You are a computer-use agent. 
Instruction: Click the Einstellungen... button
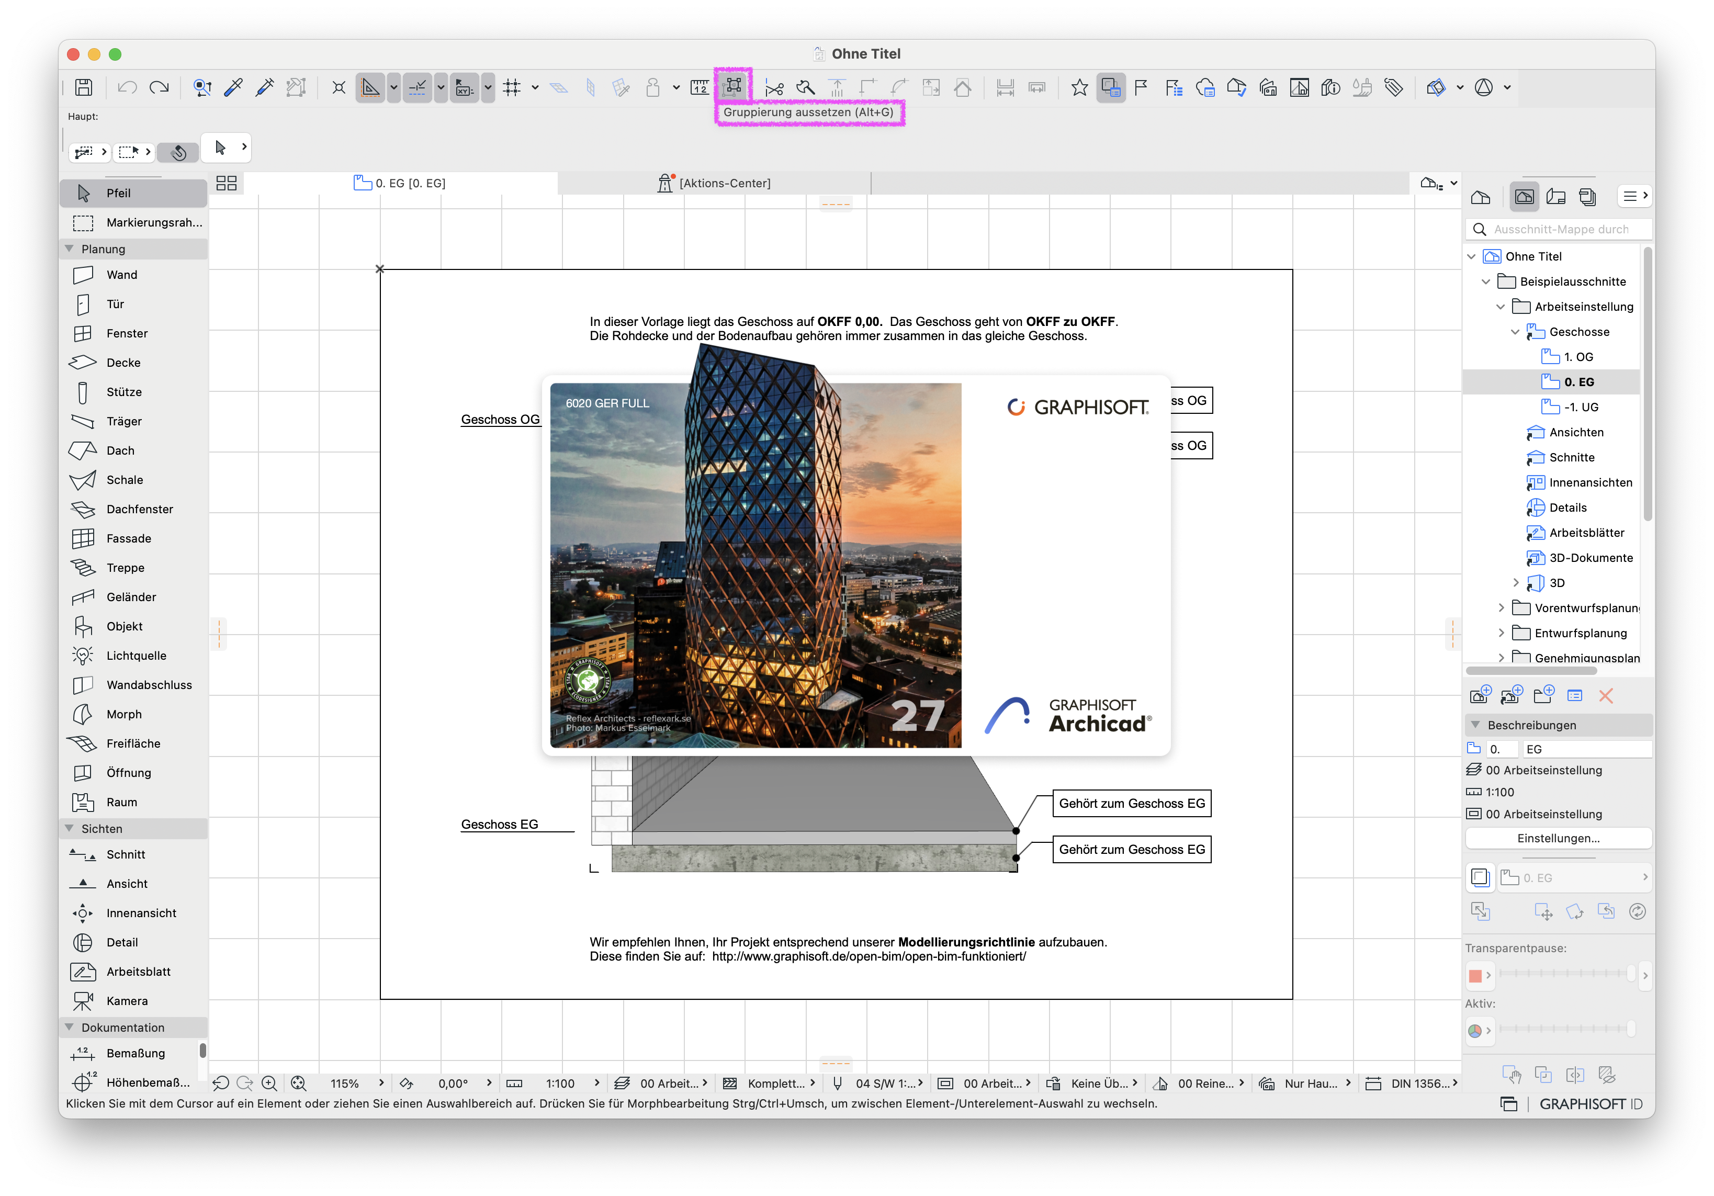coord(1558,838)
